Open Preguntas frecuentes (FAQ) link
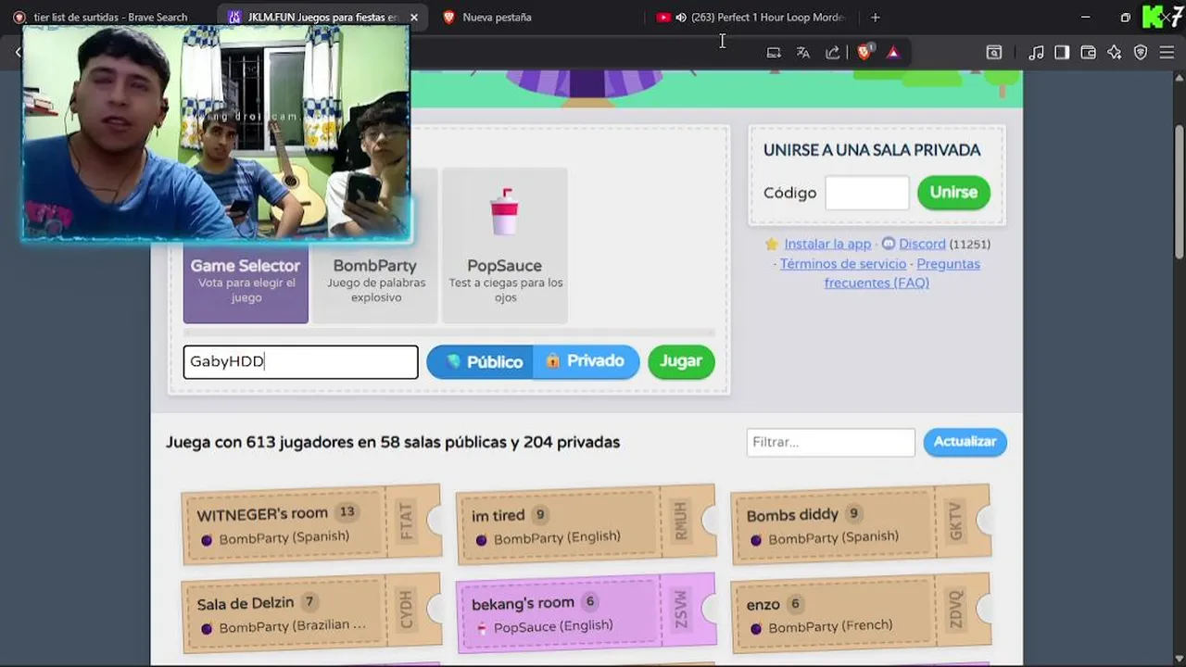 902,273
